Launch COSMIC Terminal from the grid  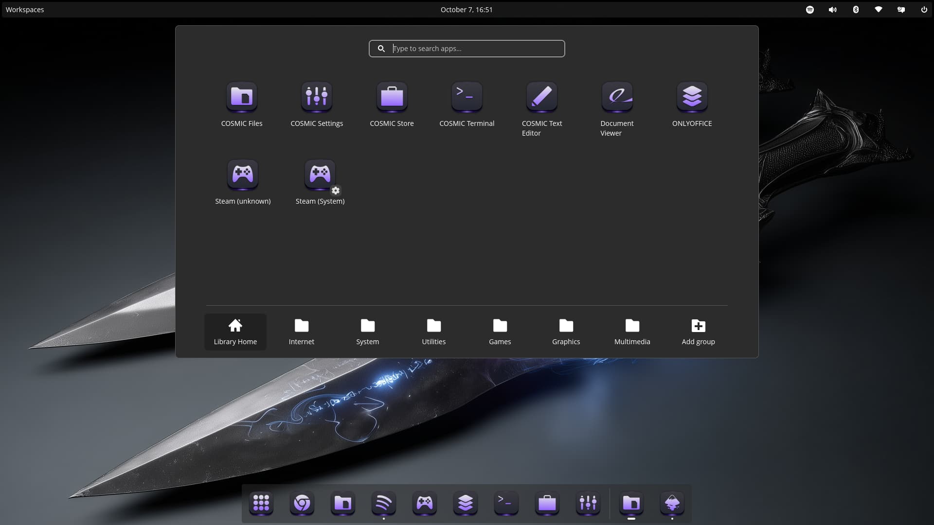pyautogui.click(x=467, y=97)
